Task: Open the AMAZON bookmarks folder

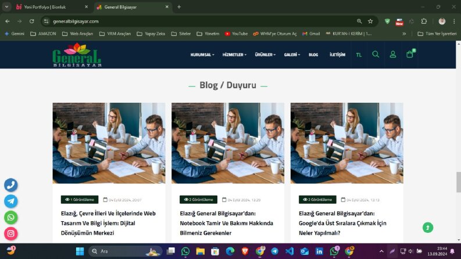Action: click(x=43, y=34)
